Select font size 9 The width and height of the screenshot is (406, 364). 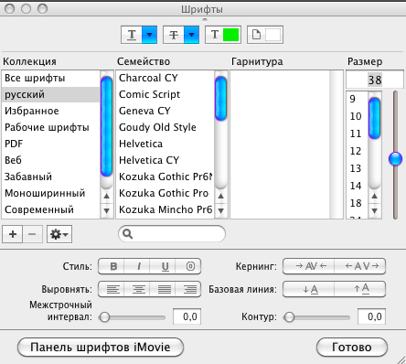pyautogui.click(x=357, y=99)
